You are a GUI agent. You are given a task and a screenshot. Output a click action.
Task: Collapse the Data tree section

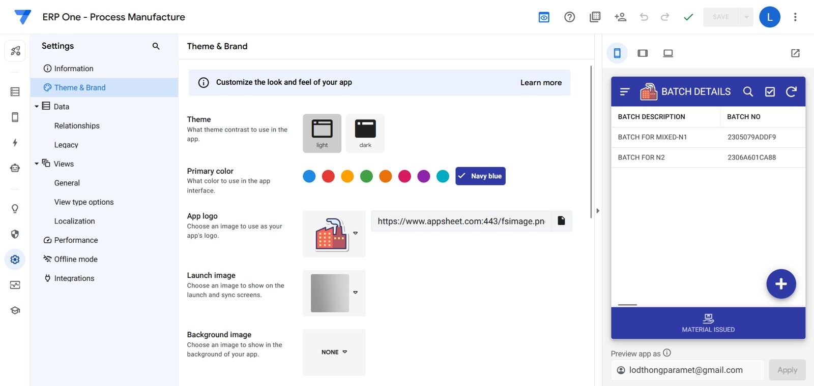pyautogui.click(x=37, y=107)
